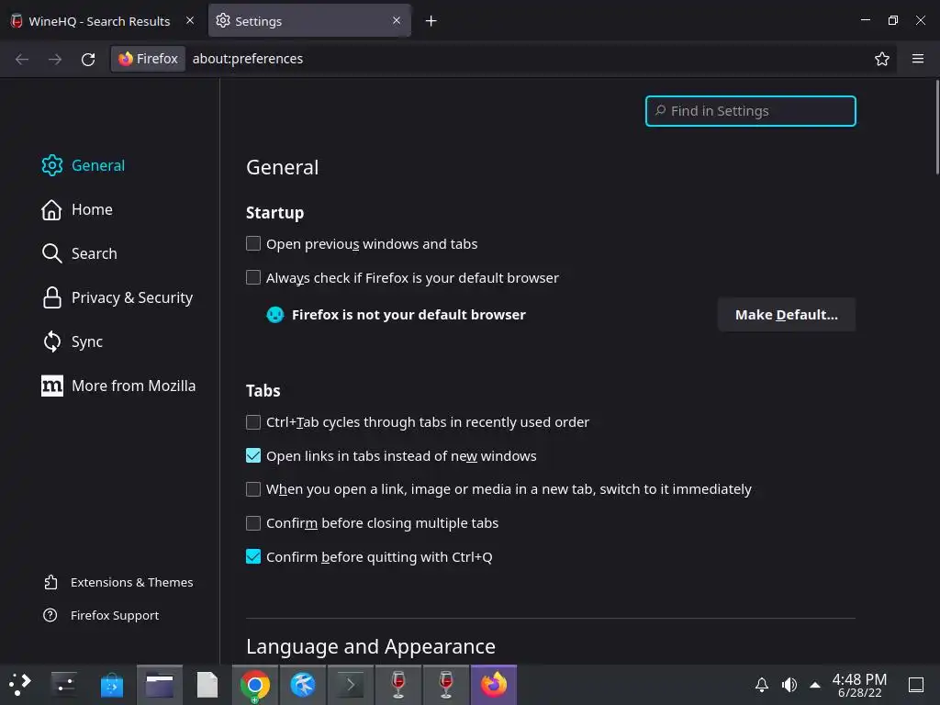This screenshot has height=705, width=940.
Task: Go to the Home settings section
Action: click(92, 209)
